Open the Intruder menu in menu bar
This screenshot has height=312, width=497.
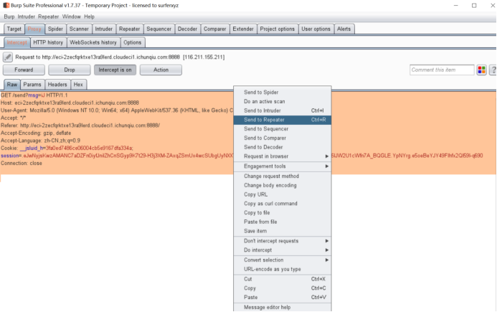27,16
